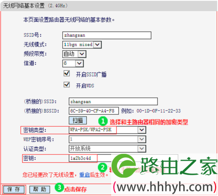The height and width of the screenshot is (196, 218).
Task: Open the channel dropdown showing 6
Action: (73, 63)
